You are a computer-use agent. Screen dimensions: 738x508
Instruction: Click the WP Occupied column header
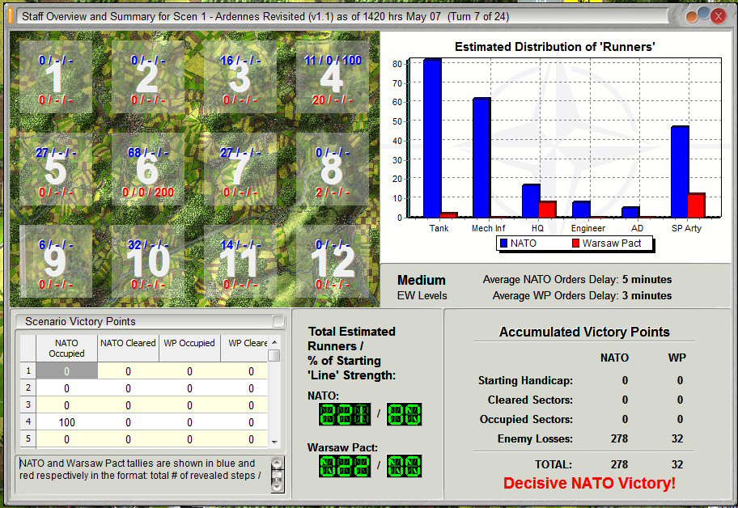tap(189, 349)
